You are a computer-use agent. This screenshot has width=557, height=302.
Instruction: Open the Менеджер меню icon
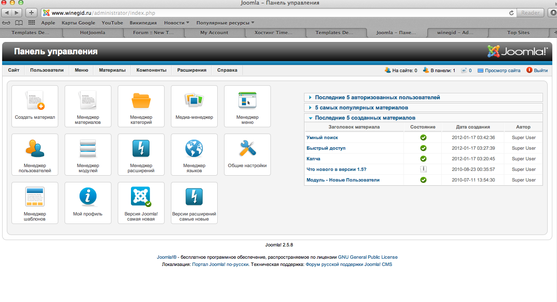pos(247,106)
